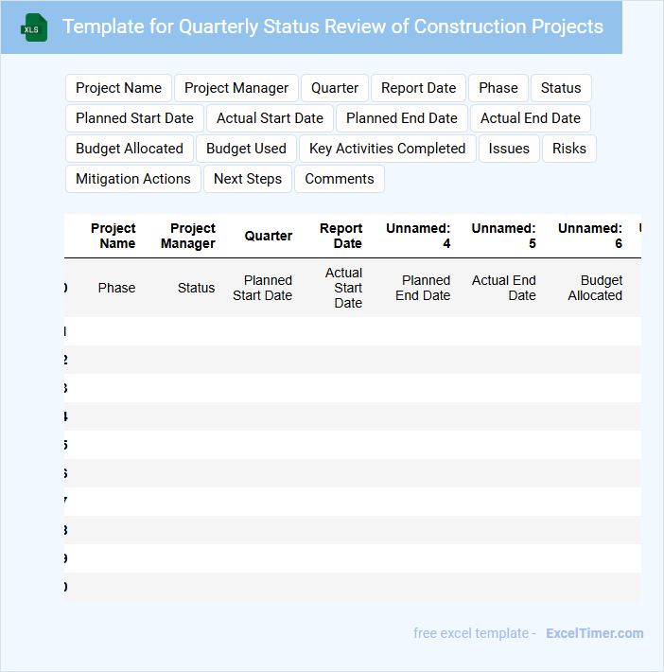Click the Phase tag button

tap(498, 88)
